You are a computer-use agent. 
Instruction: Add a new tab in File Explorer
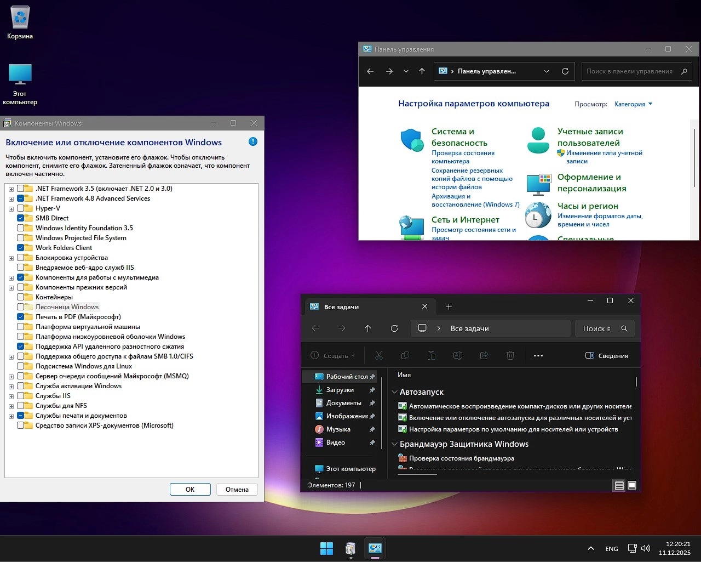click(x=449, y=307)
